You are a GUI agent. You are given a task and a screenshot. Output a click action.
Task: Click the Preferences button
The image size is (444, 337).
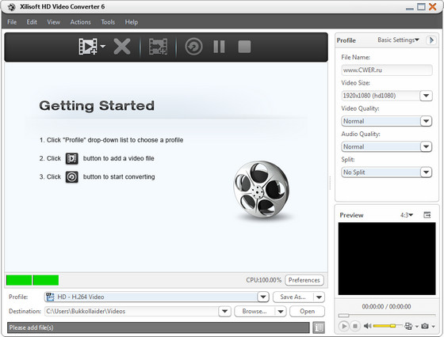(x=304, y=280)
